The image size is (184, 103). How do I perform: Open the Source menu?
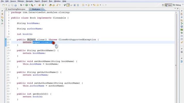click(x=13, y=1)
